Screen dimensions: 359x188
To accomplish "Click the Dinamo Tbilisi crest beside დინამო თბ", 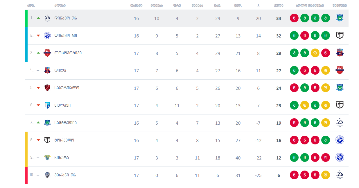I will coord(47,18).
